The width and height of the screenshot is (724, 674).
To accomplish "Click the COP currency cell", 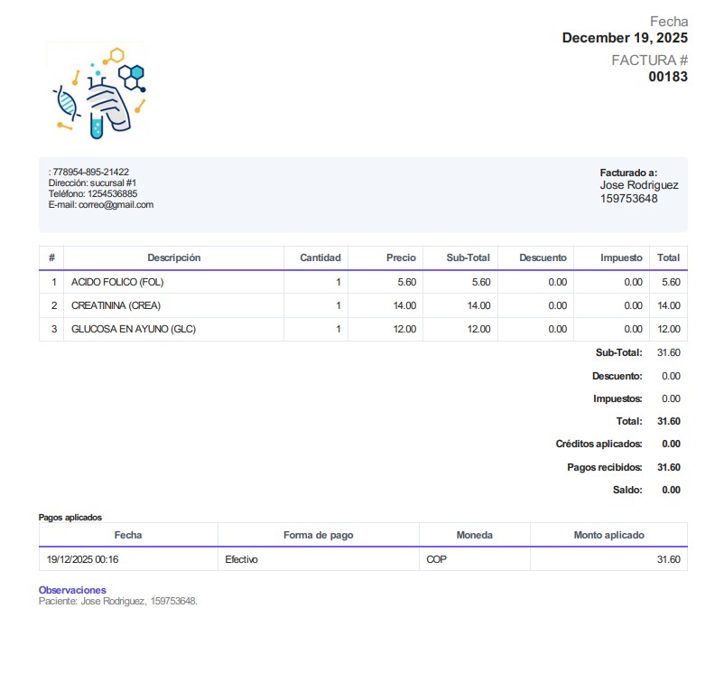I will click(436, 560).
